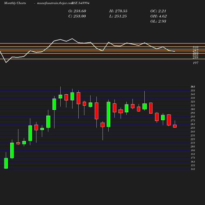
Task: Click the 151 price axis label
Action: [193, 165]
